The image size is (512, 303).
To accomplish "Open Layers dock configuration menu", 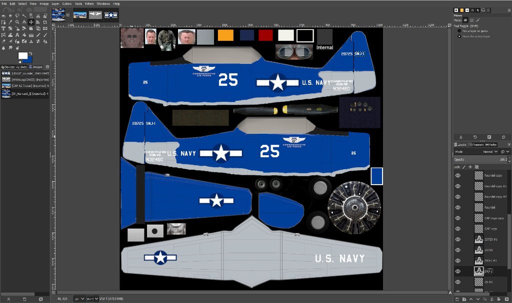I will point(509,144).
